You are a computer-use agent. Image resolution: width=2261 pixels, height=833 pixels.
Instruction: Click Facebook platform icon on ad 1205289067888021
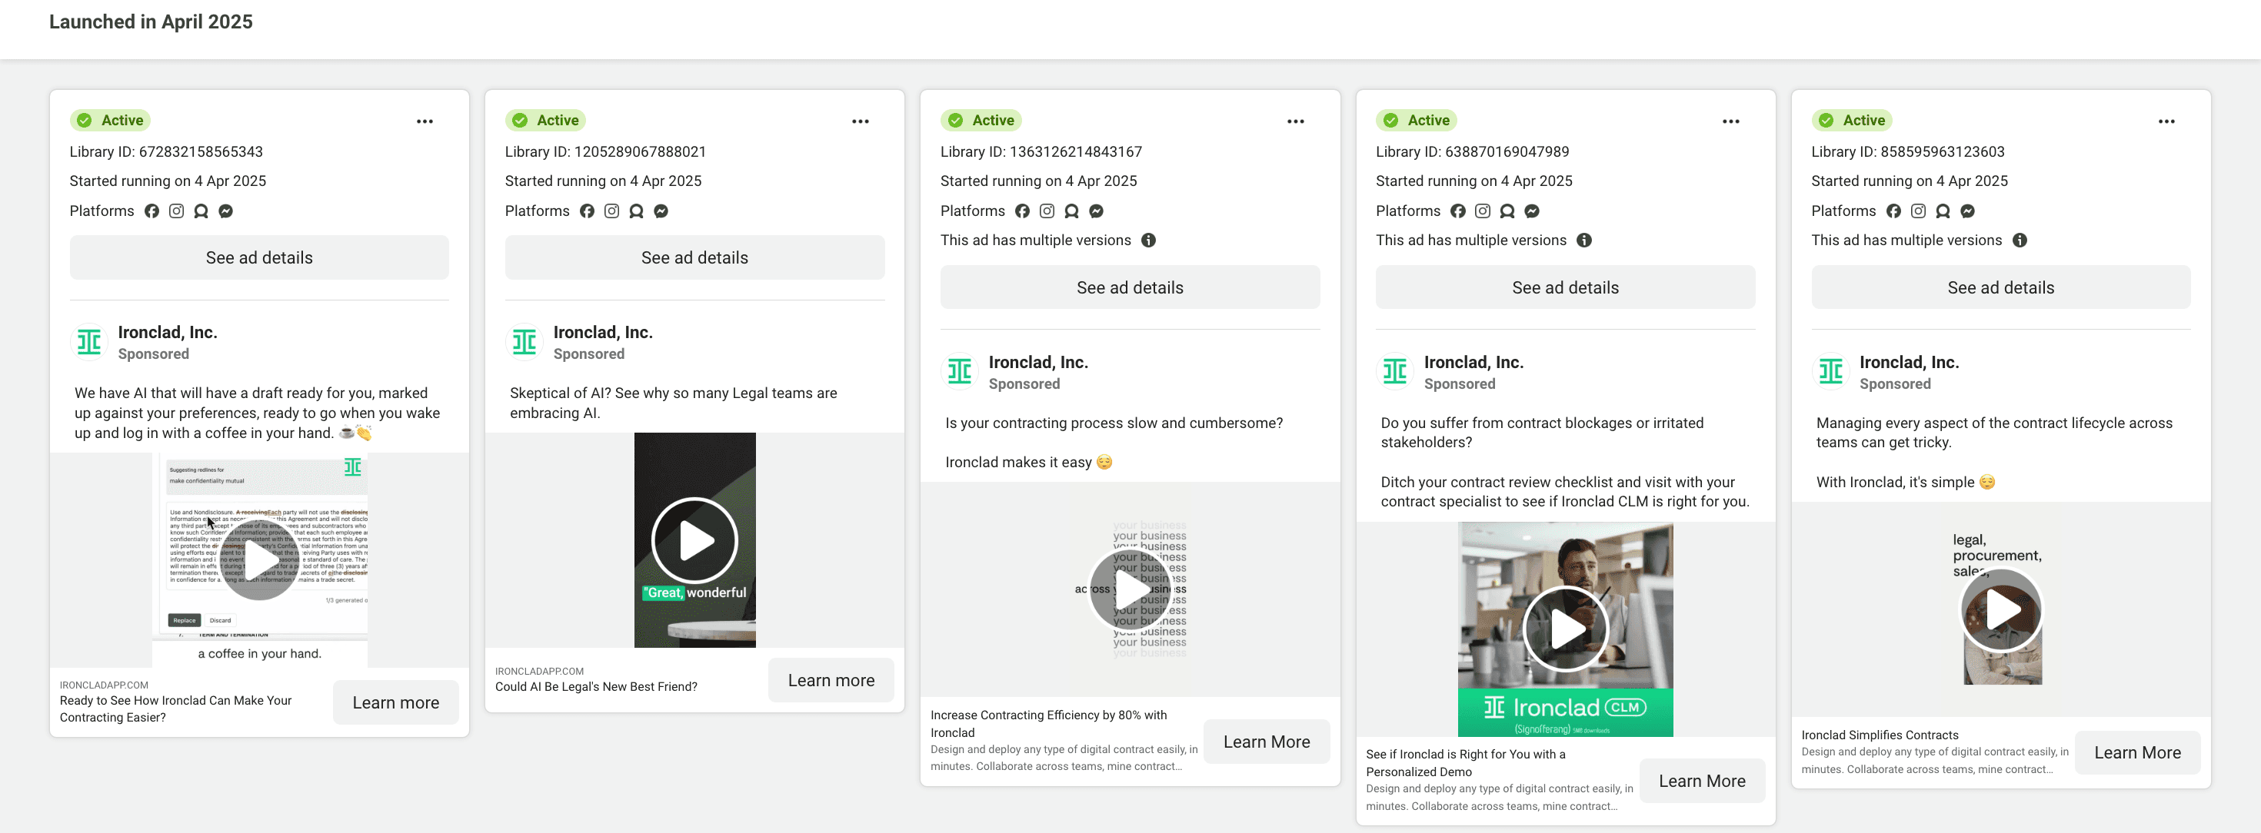tap(588, 211)
